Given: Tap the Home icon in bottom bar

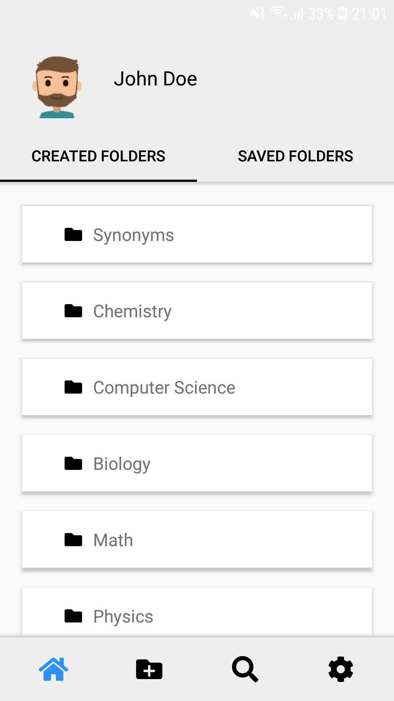Looking at the screenshot, I should 53,669.
